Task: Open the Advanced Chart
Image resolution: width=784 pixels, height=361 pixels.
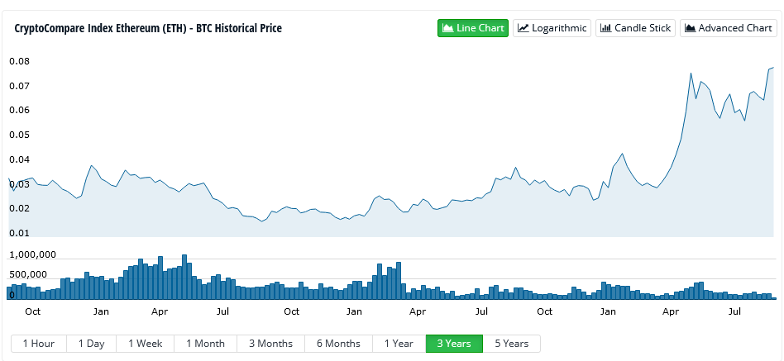Action: click(729, 28)
